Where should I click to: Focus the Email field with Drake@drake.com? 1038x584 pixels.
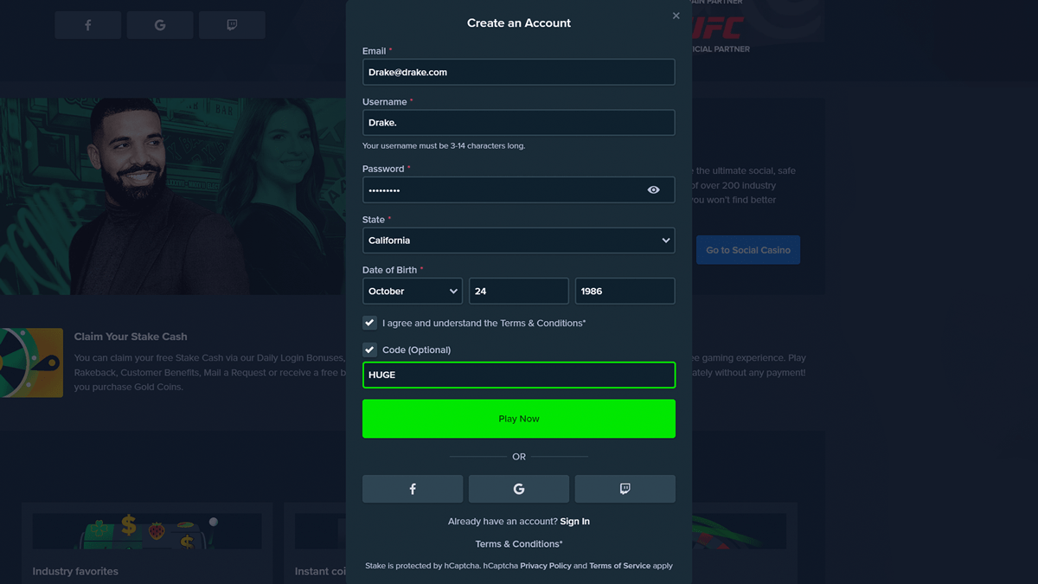519,73
